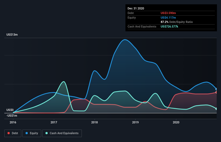This screenshot has width=221, height=142.
Task: Toggle the Debt legend button
Action: pyautogui.click(x=13, y=133)
